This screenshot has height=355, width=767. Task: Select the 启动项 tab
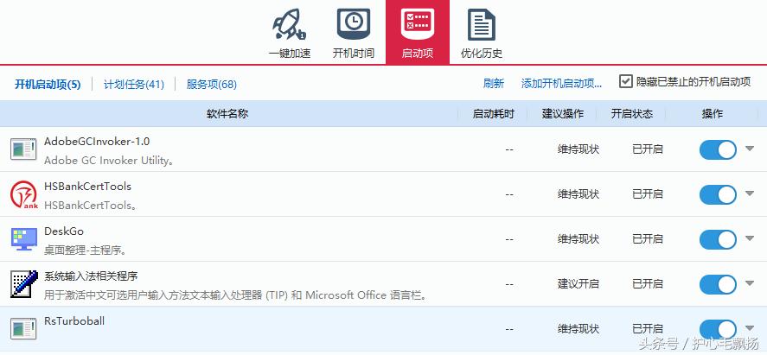pyautogui.click(x=418, y=32)
